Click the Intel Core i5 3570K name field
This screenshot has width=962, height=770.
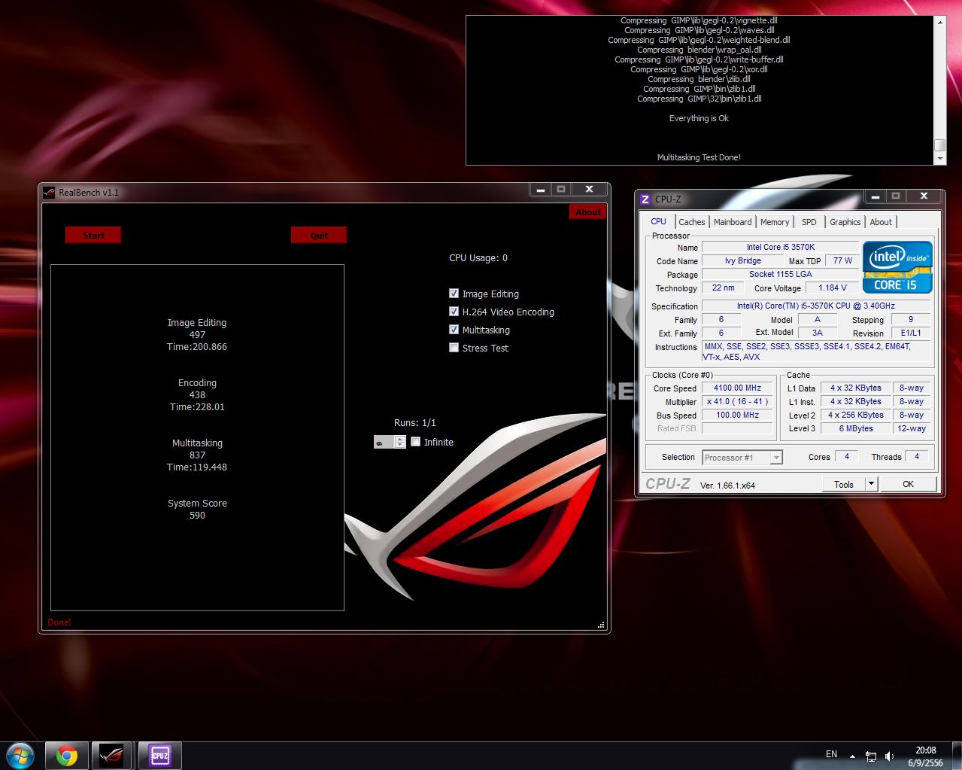tap(780, 247)
